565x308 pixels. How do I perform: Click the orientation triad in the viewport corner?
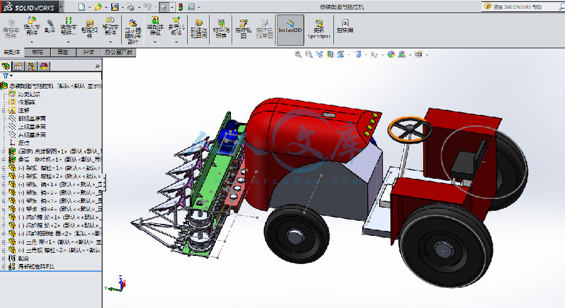pos(116,284)
